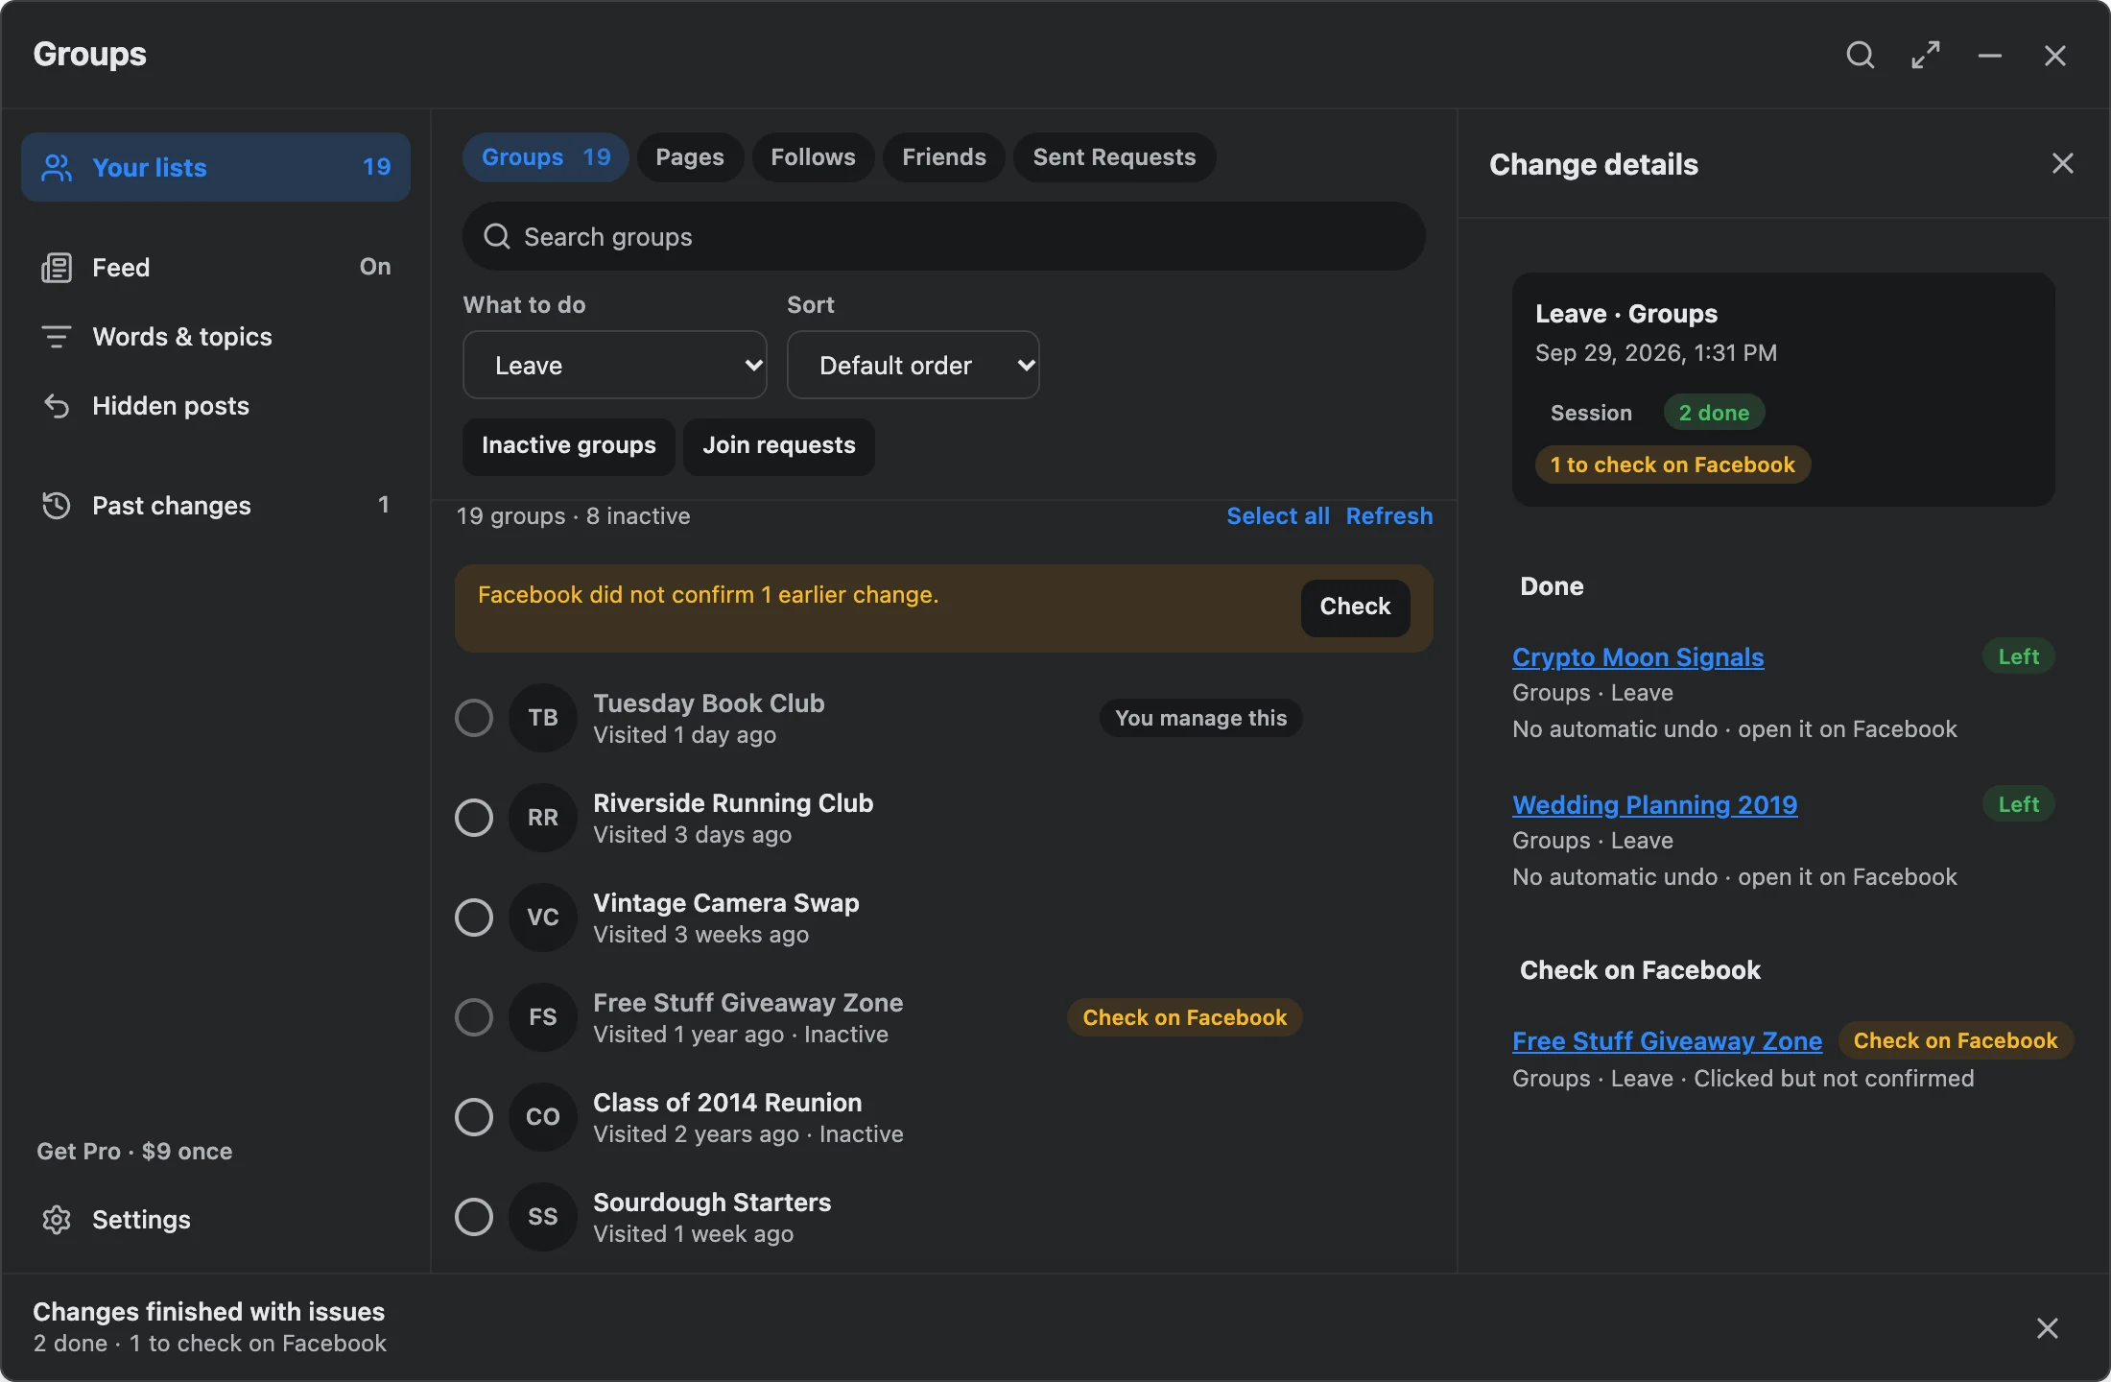Switch to the Sent Requests tab
Viewport: 2111px width, 1382px height.
[x=1115, y=157]
